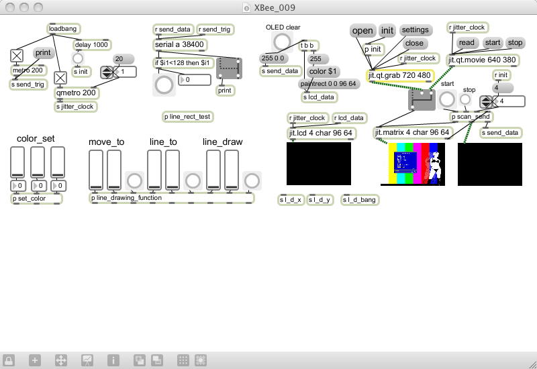Click the large bang below the if $i1<128 object
This screenshot has height=369, width=537.
164,85
